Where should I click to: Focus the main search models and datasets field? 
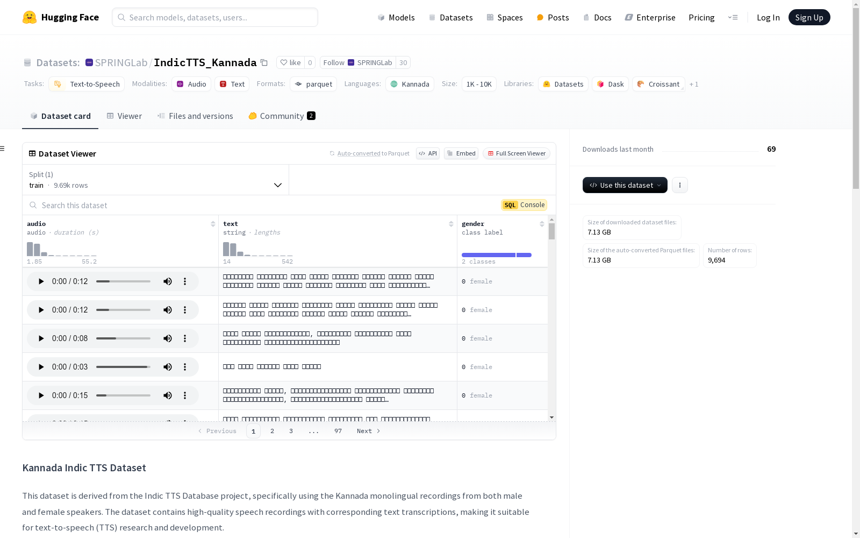pyautogui.click(x=215, y=17)
